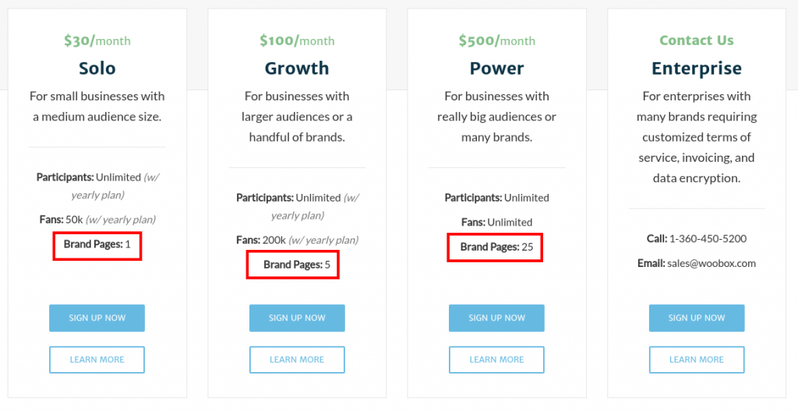Click Sign Up Now for Growth plan
Viewport: 798px width, 411px height.
pos(297,318)
